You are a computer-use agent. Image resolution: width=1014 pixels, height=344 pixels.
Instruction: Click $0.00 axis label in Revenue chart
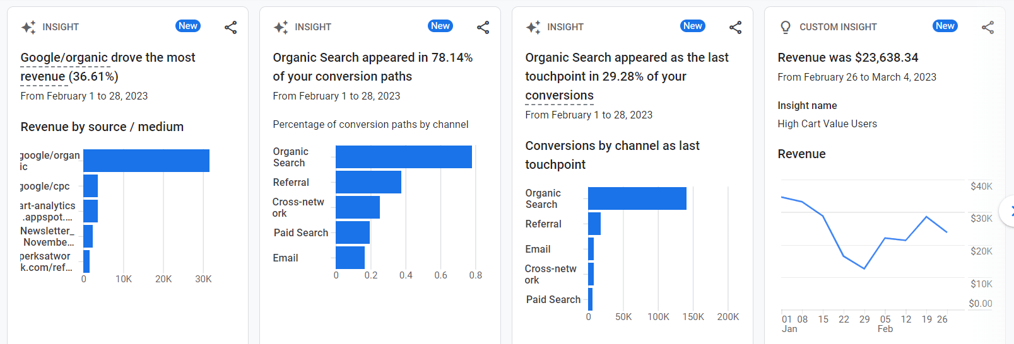coord(981,304)
